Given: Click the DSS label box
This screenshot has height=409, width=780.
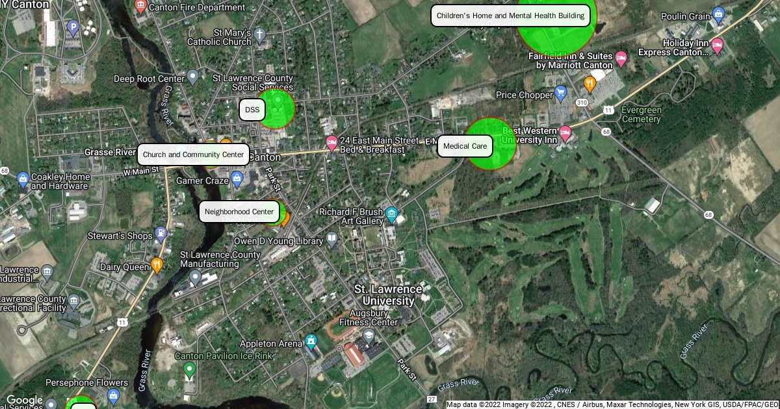Looking at the screenshot, I should pyautogui.click(x=252, y=110).
